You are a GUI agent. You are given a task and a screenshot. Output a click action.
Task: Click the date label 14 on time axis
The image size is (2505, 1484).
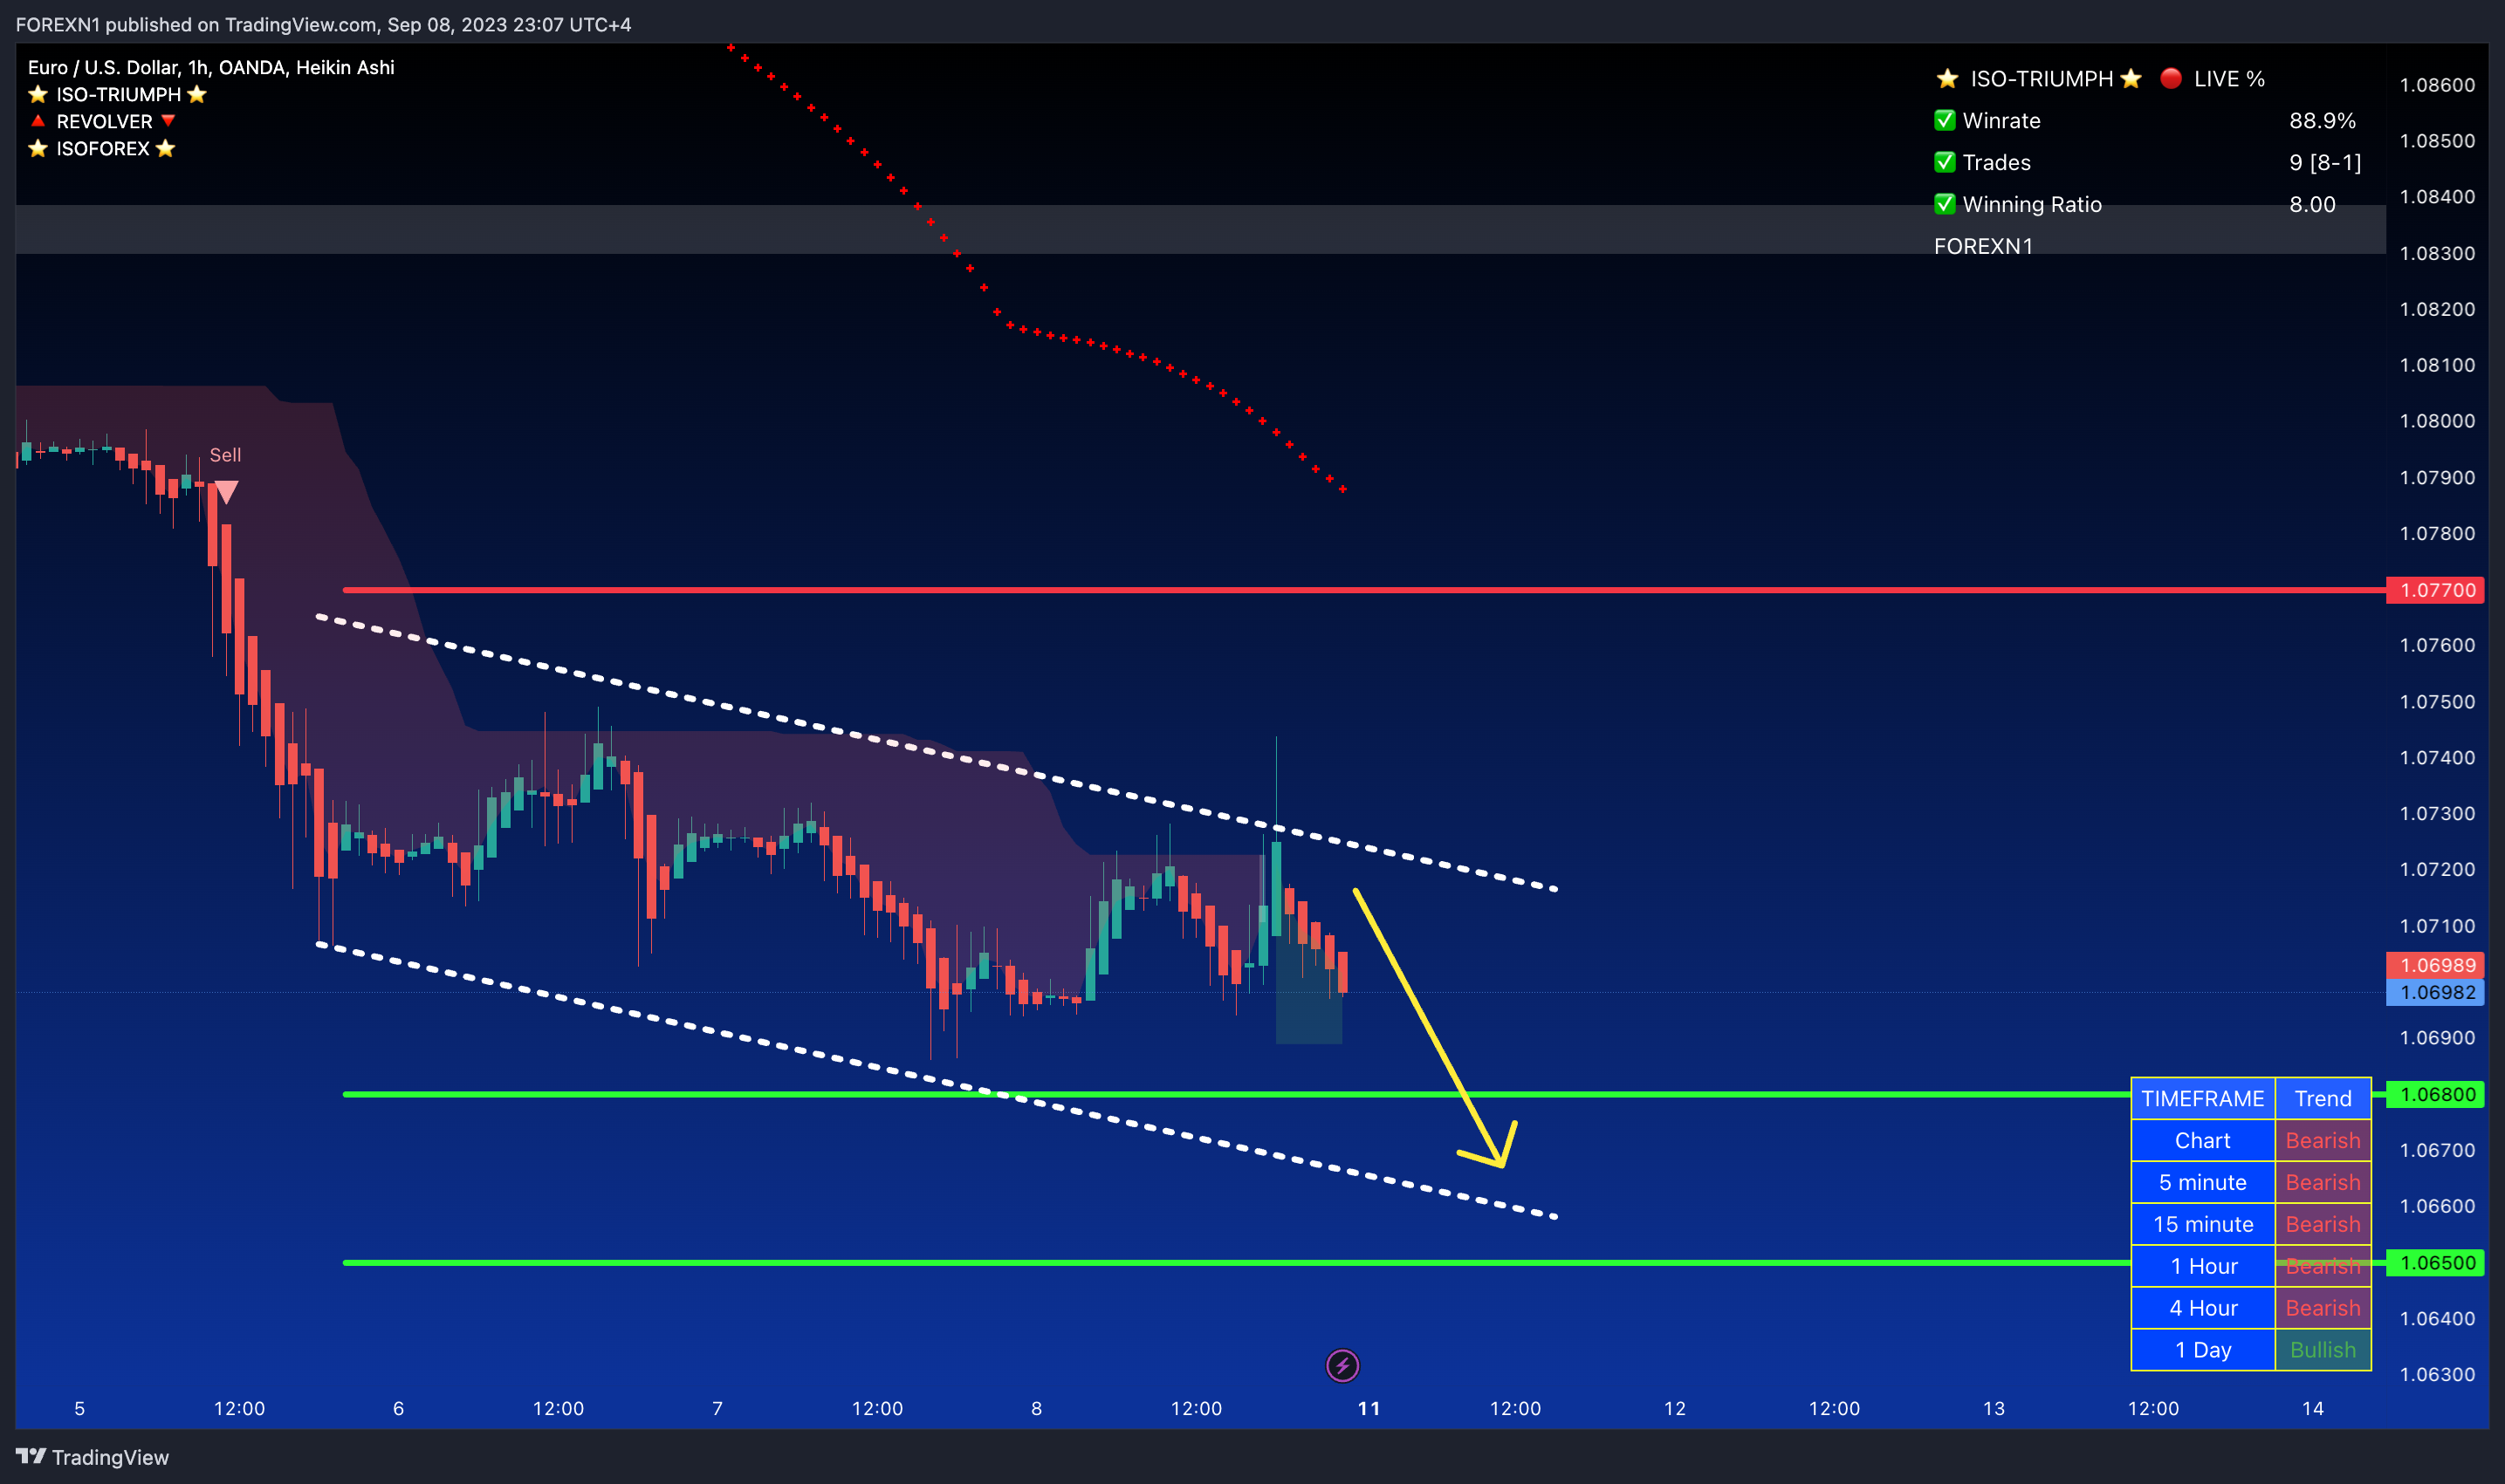(2312, 1408)
